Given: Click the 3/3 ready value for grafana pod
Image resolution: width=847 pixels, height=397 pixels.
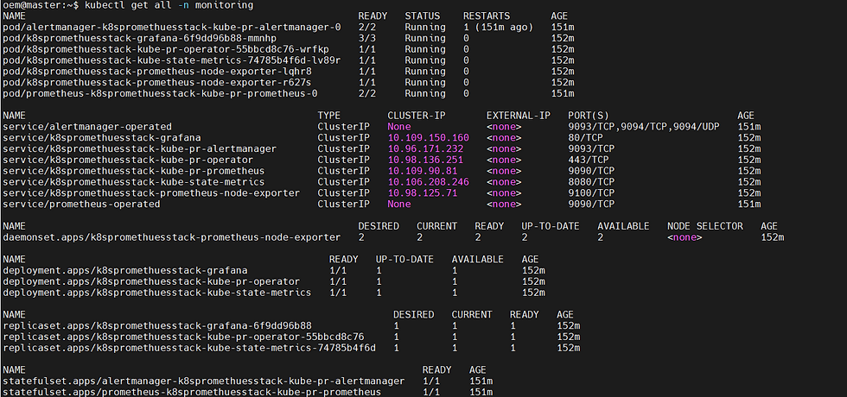Looking at the screenshot, I should pyautogui.click(x=366, y=38).
